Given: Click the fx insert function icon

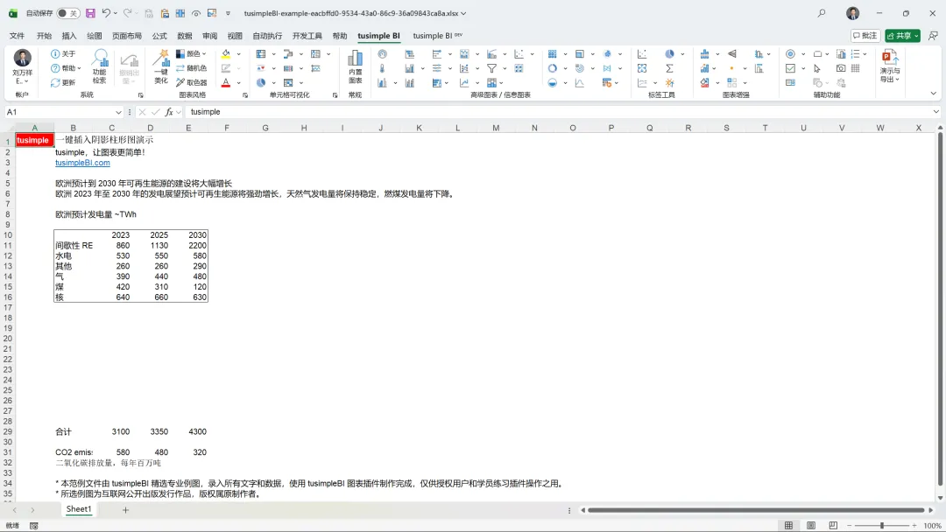Looking at the screenshot, I should tap(170, 112).
